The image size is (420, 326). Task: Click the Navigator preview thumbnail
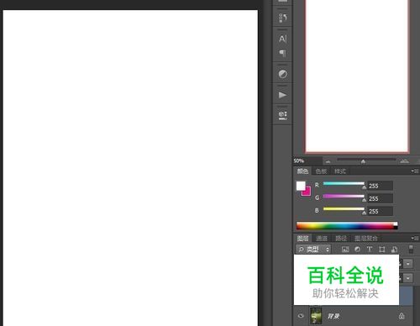coord(357,76)
